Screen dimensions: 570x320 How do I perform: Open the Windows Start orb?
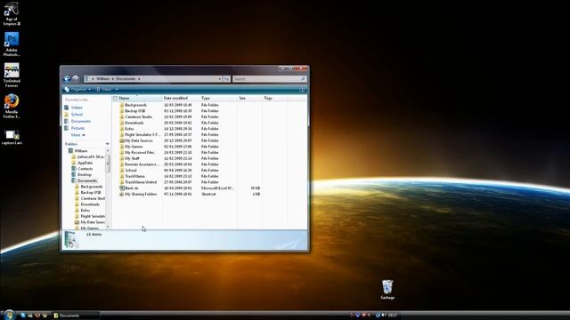point(9,315)
